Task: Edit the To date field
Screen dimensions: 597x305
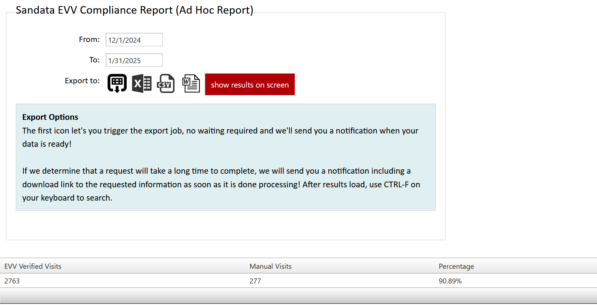Action: (134, 60)
